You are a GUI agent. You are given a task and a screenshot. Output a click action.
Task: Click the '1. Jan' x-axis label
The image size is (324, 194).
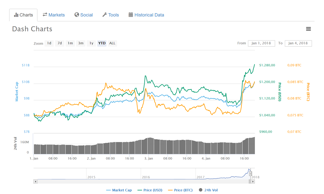[34, 158]
